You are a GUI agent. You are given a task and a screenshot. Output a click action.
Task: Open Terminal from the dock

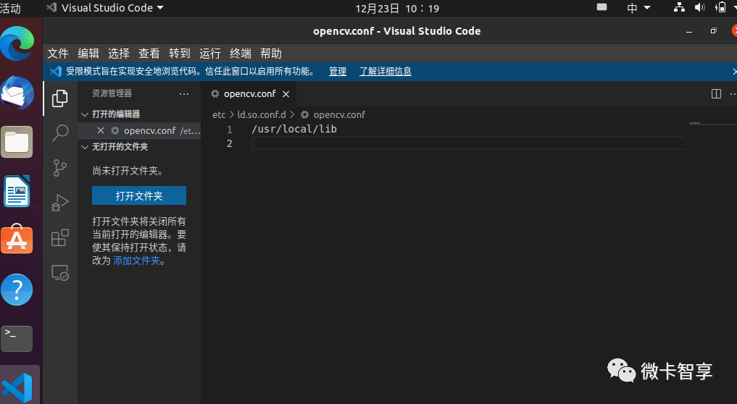pos(17,339)
